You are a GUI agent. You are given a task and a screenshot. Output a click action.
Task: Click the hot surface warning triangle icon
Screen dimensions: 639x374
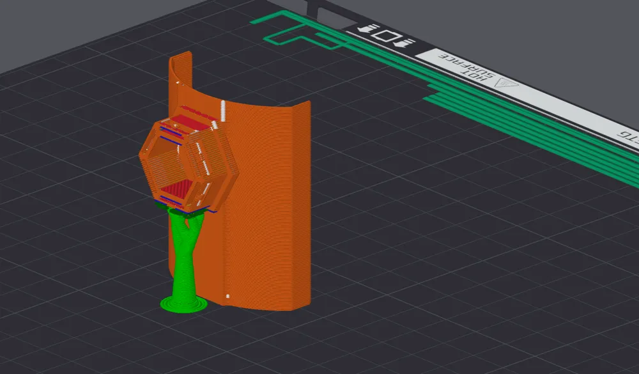505,83
